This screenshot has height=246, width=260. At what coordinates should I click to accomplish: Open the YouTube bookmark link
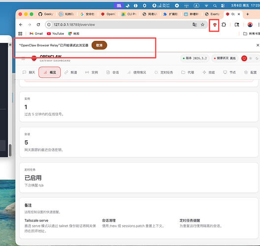click(x=55, y=33)
